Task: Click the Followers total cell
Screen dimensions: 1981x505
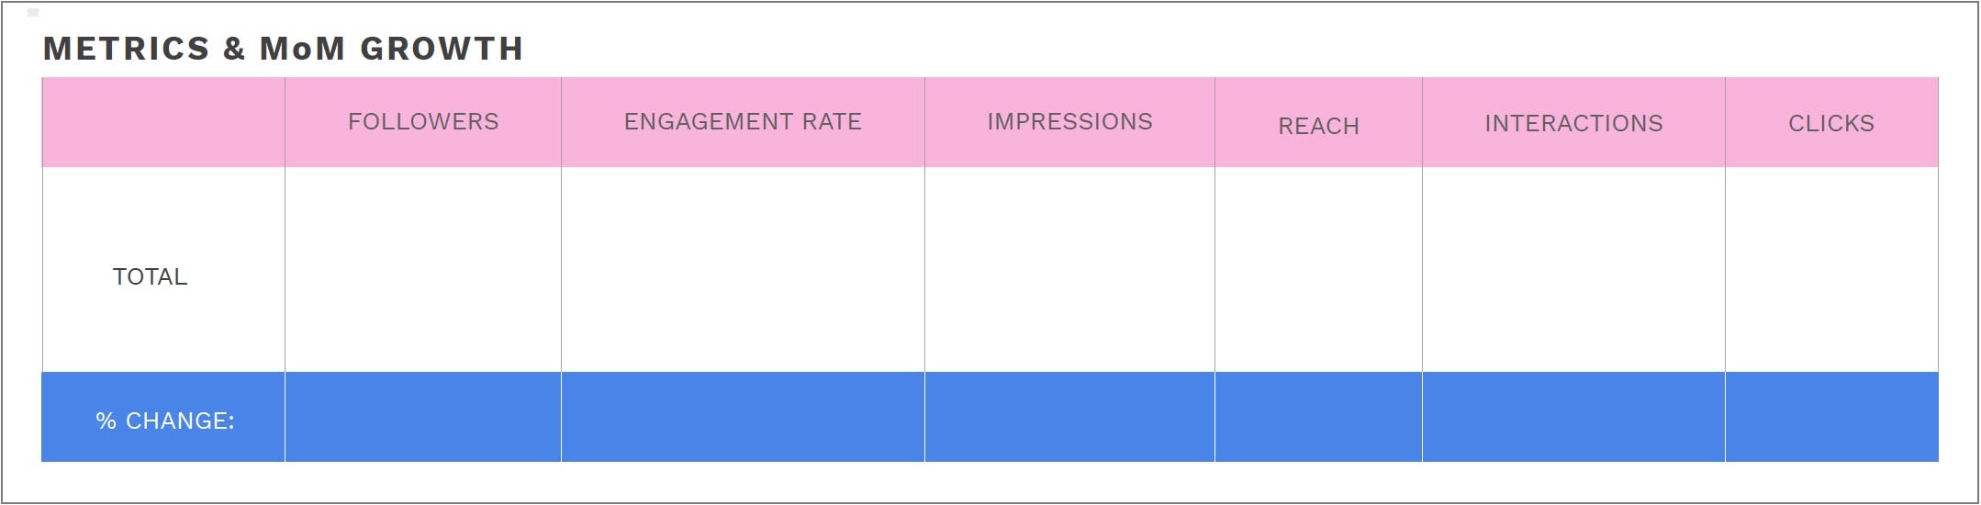Action: click(423, 270)
